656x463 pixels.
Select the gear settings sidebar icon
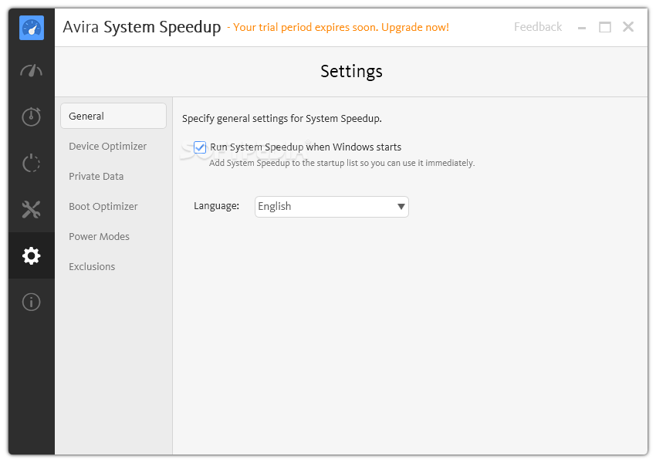pos(32,255)
